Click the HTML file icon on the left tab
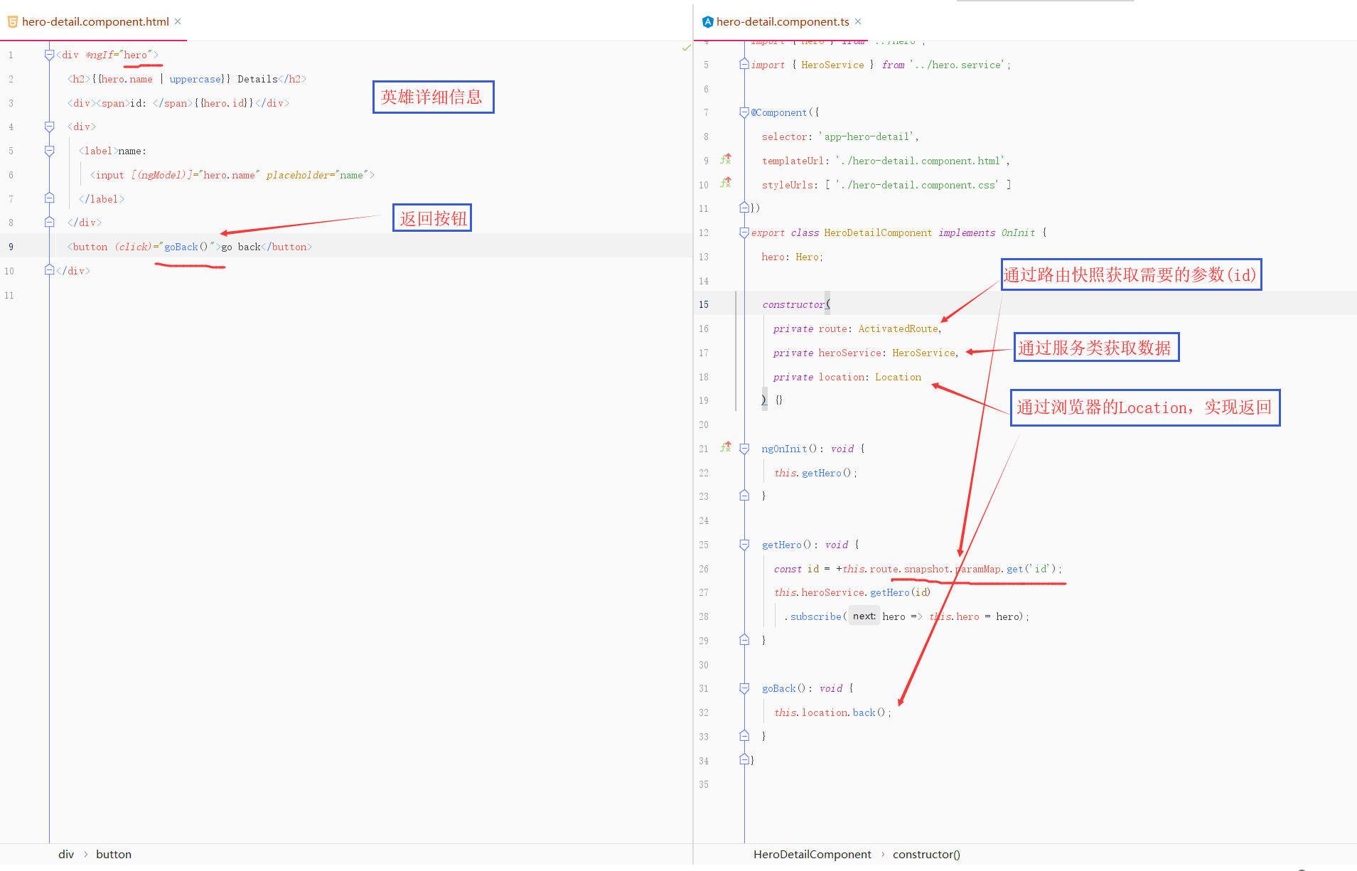Viewport: 1357px width, 871px height. 12,22
